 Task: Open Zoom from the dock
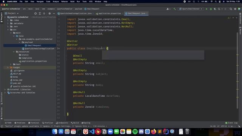click(110, 131)
